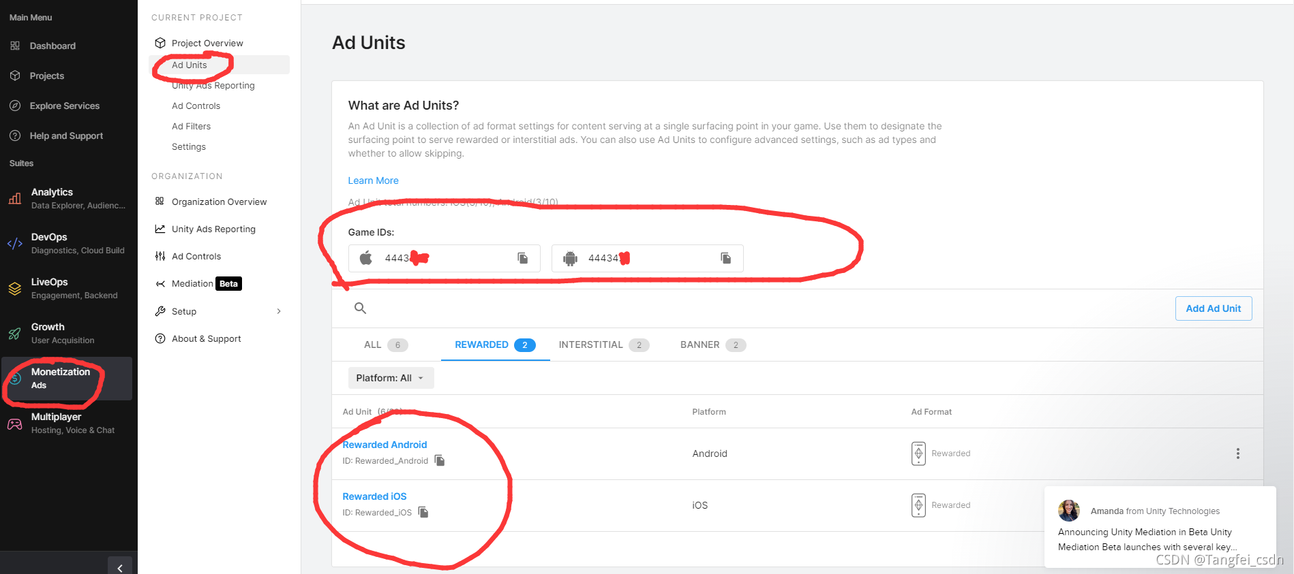The height and width of the screenshot is (574, 1294).
Task: Copy the iOS Game ID
Action: point(523,258)
